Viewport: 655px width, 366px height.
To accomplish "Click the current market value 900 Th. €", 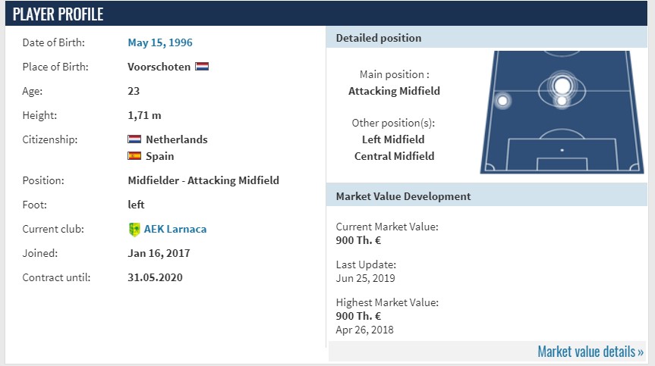I will click(358, 240).
